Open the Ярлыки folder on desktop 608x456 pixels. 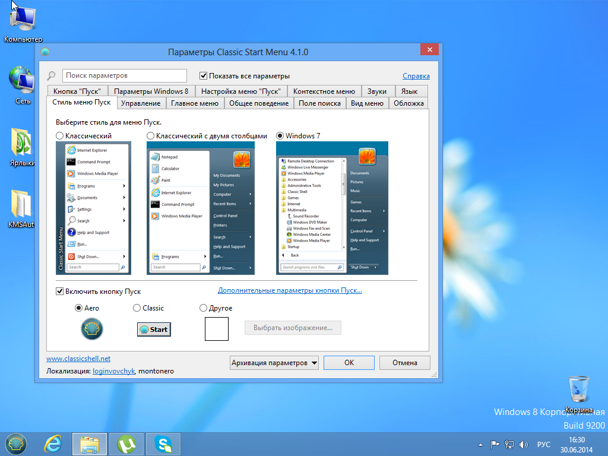[22, 147]
